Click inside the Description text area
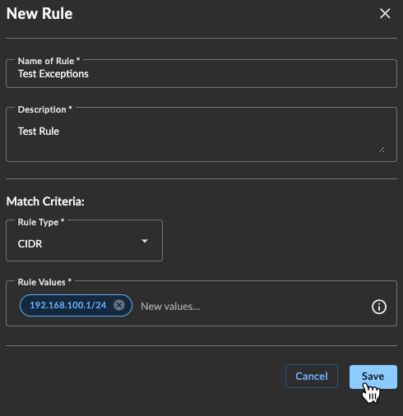The image size is (403, 416). coord(201,134)
